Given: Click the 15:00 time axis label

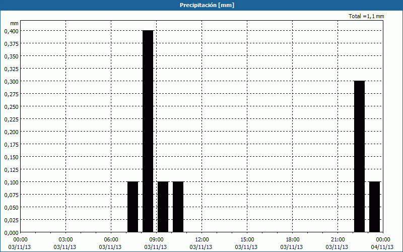Looking at the screenshot, I should (247, 240).
